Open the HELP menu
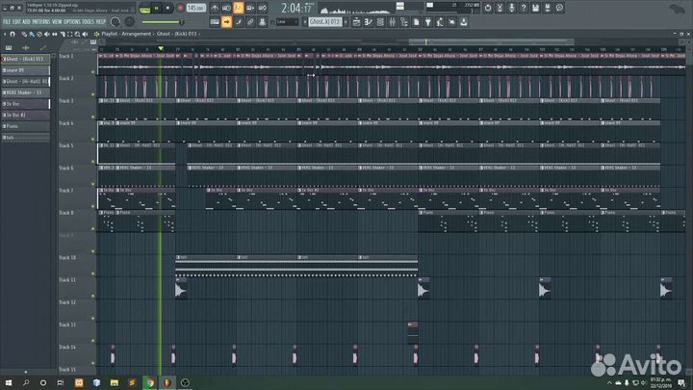693x390 pixels. [x=101, y=20]
